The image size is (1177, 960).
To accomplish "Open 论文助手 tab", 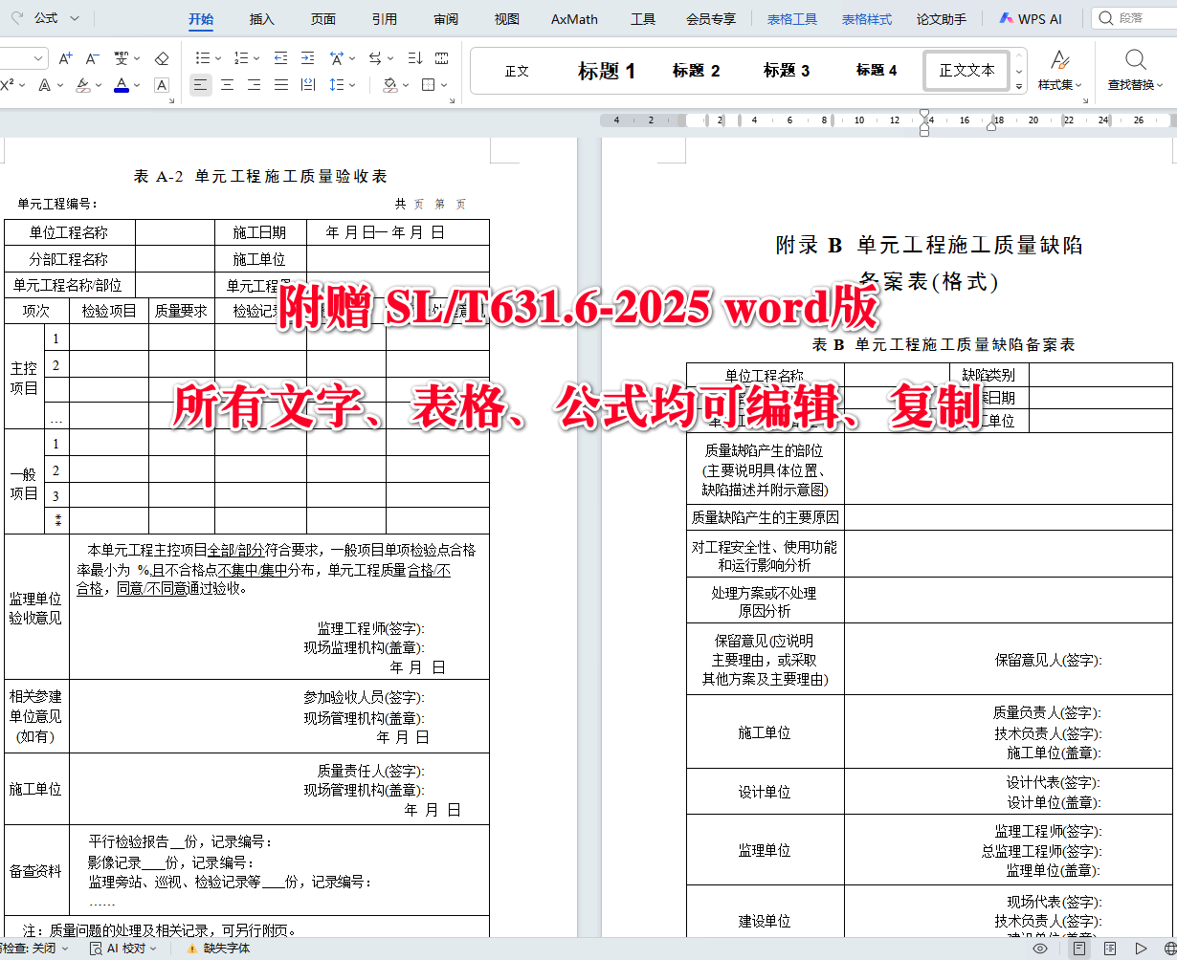I will [942, 18].
